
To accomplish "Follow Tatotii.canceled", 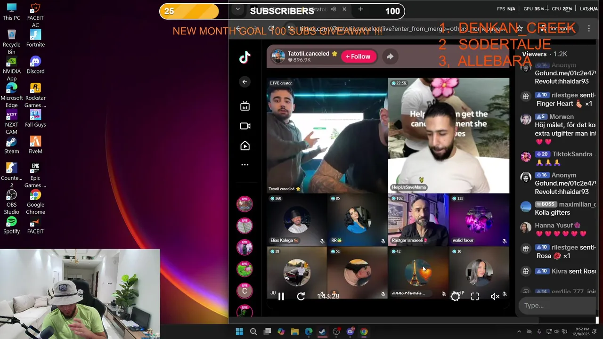I will pos(358,56).
